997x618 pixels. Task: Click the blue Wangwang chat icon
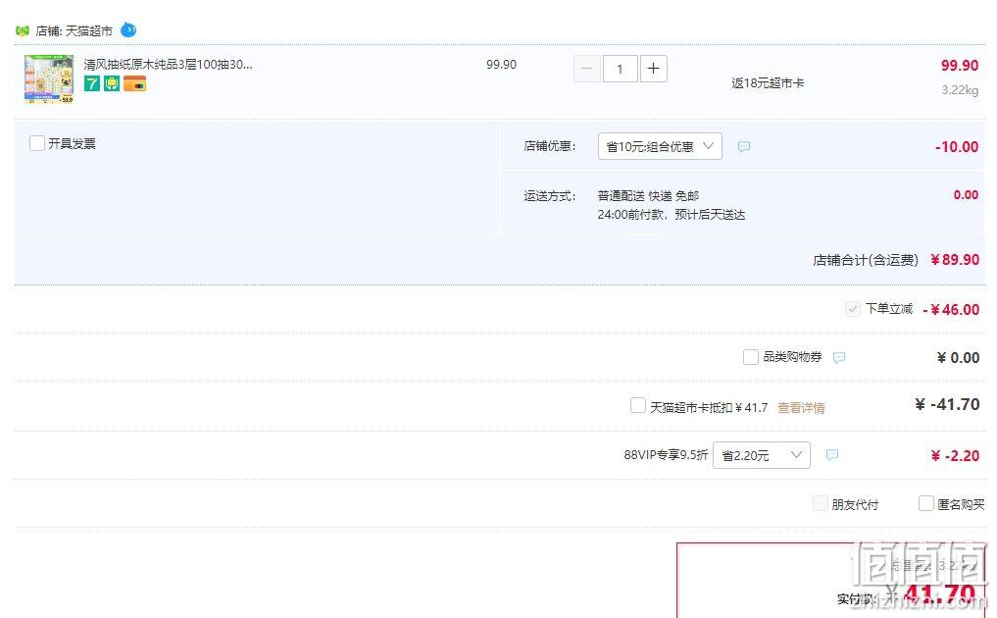coord(128,29)
